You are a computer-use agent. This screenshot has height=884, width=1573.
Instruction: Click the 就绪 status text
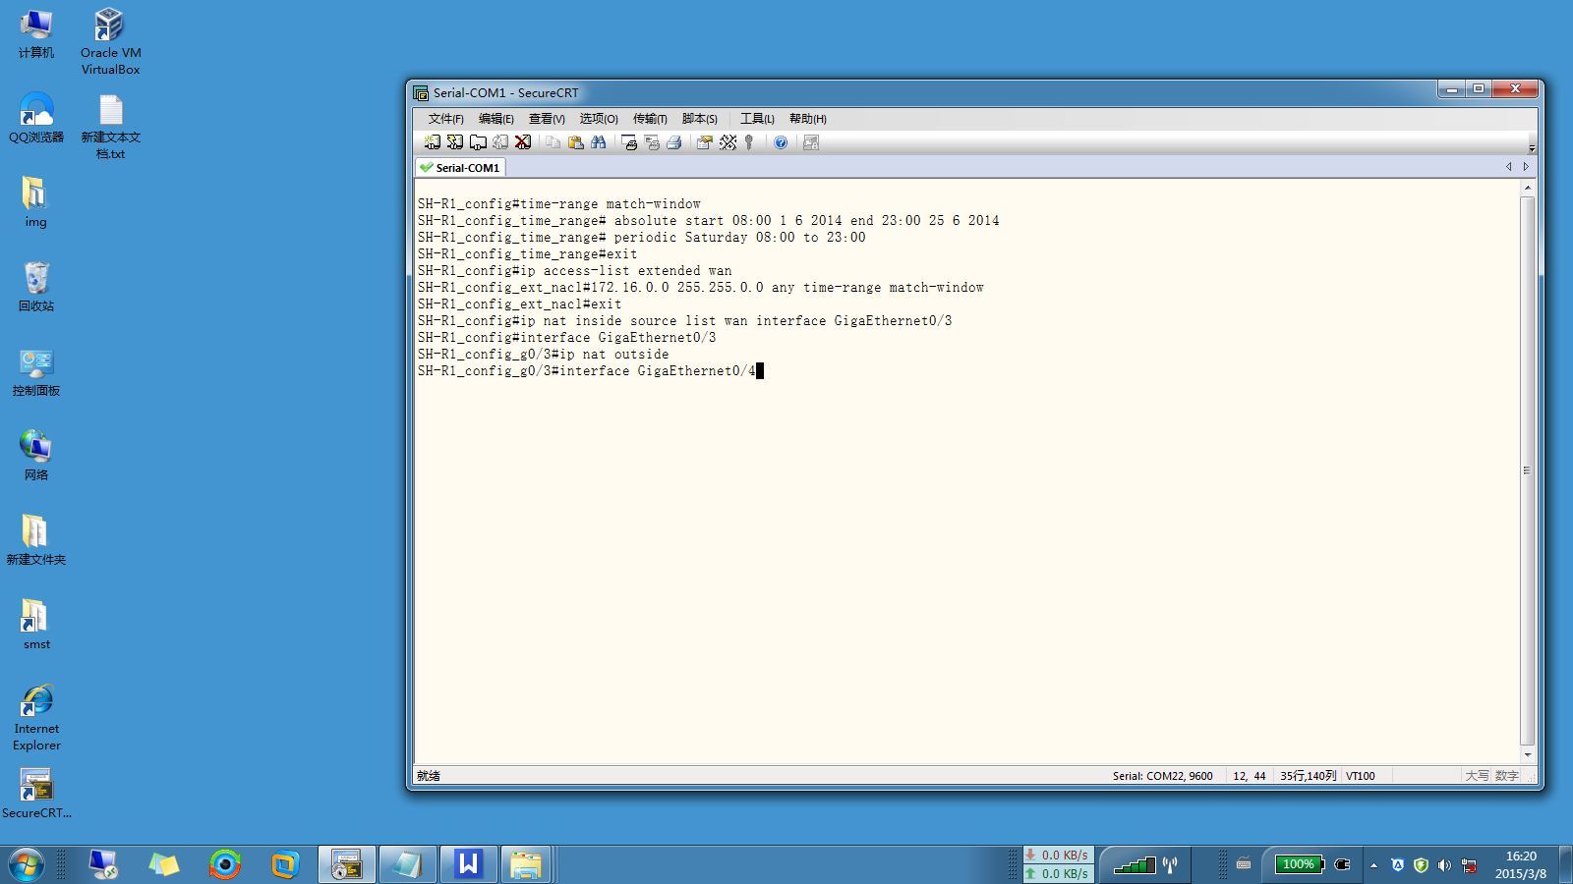coord(429,776)
